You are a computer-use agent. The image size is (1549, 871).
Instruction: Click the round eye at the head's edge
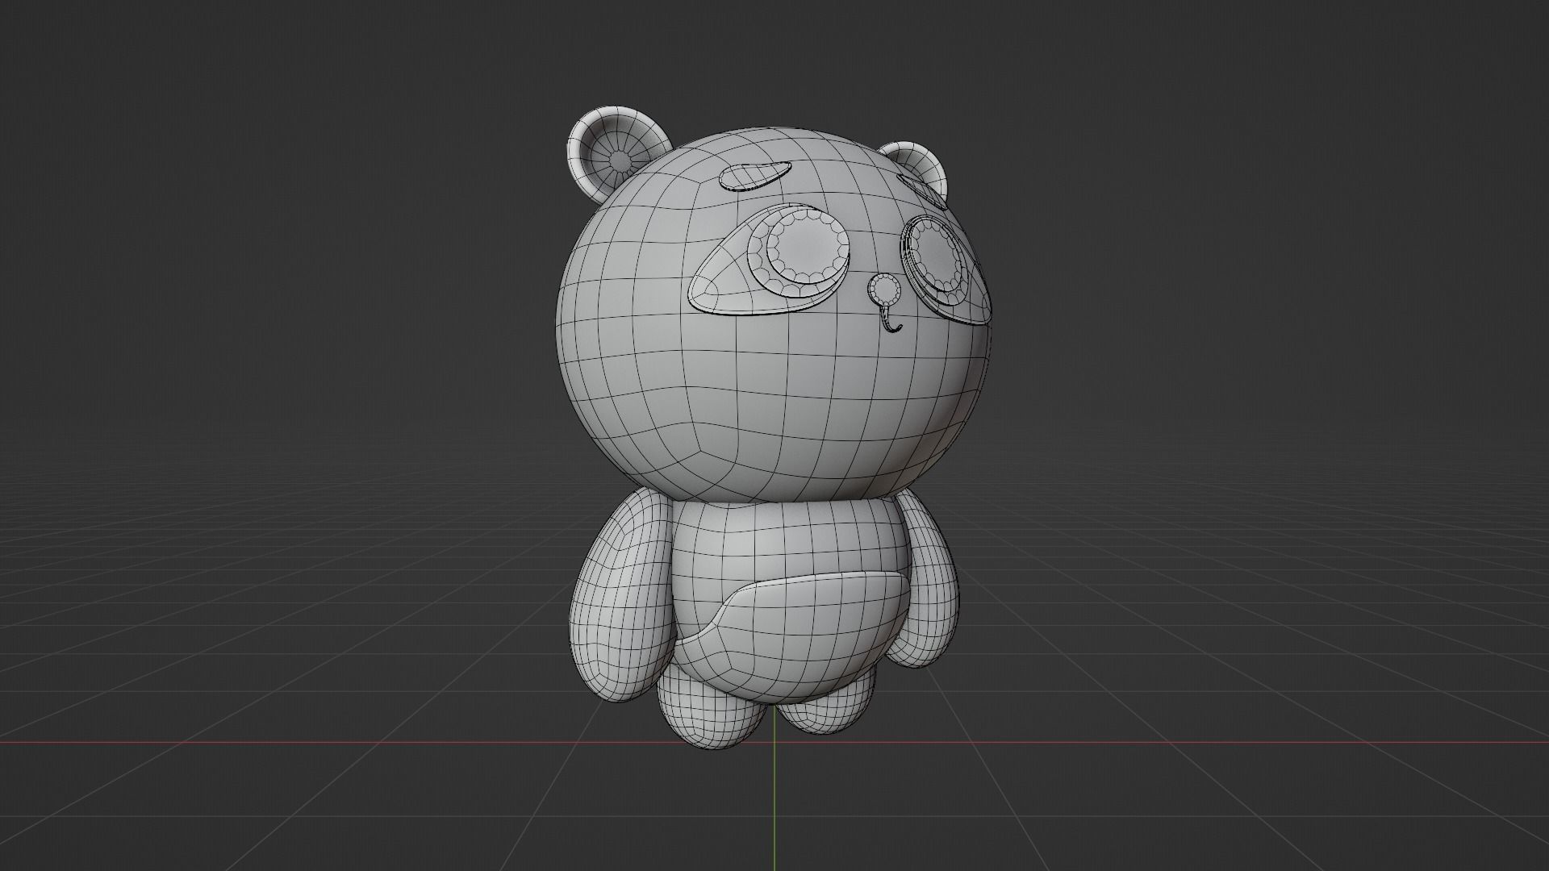pos(934,256)
